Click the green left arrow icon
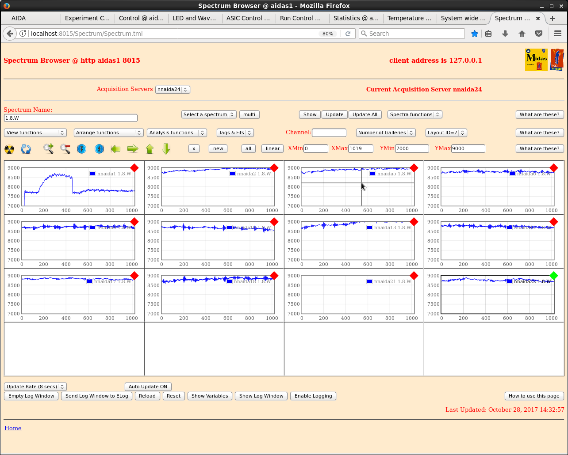Screen dimensions: 568x455 click(116, 149)
